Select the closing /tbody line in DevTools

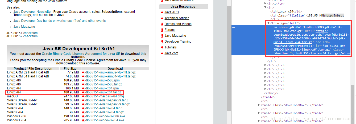(271, 93)
